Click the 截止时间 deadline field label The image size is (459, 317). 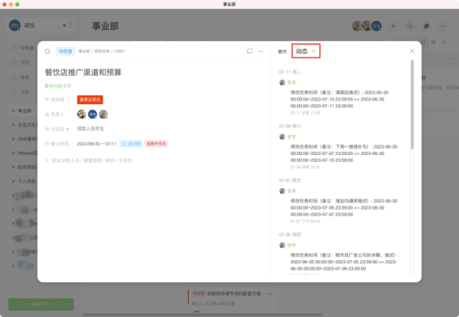tap(57, 144)
